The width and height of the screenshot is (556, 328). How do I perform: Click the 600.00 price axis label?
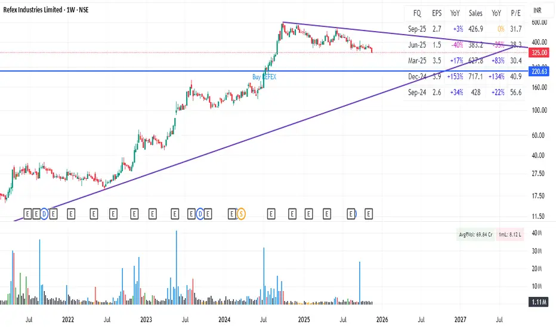(x=539, y=22)
